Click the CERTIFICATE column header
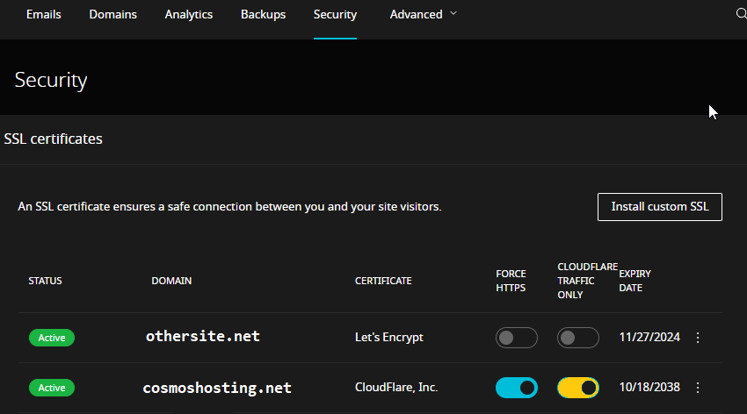 click(383, 281)
